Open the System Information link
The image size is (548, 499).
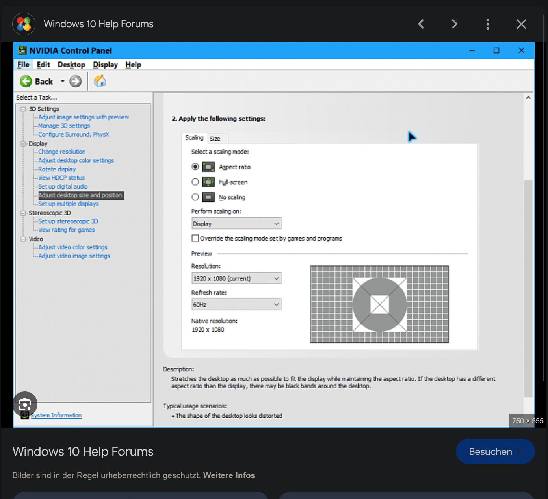(56, 415)
